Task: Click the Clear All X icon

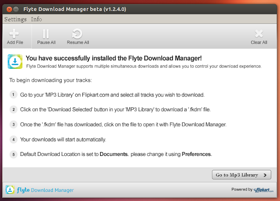Action: [x=259, y=34]
